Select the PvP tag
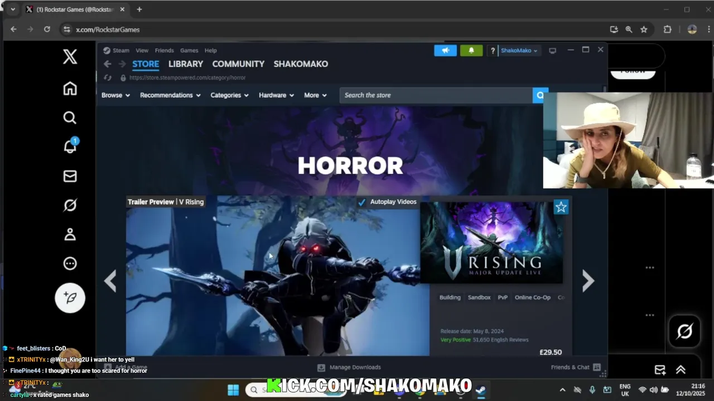The image size is (714, 401). click(503, 297)
